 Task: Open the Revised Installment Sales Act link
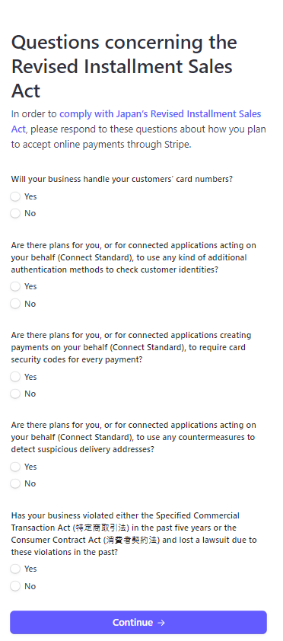(136, 121)
